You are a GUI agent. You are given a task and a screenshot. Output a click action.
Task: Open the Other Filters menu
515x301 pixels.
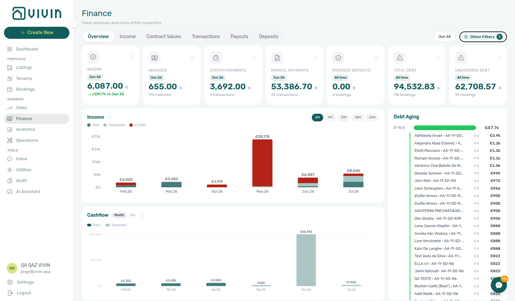tap(483, 37)
